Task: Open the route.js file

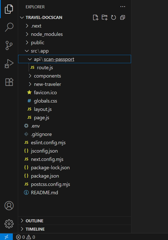Action: click(74, 67)
